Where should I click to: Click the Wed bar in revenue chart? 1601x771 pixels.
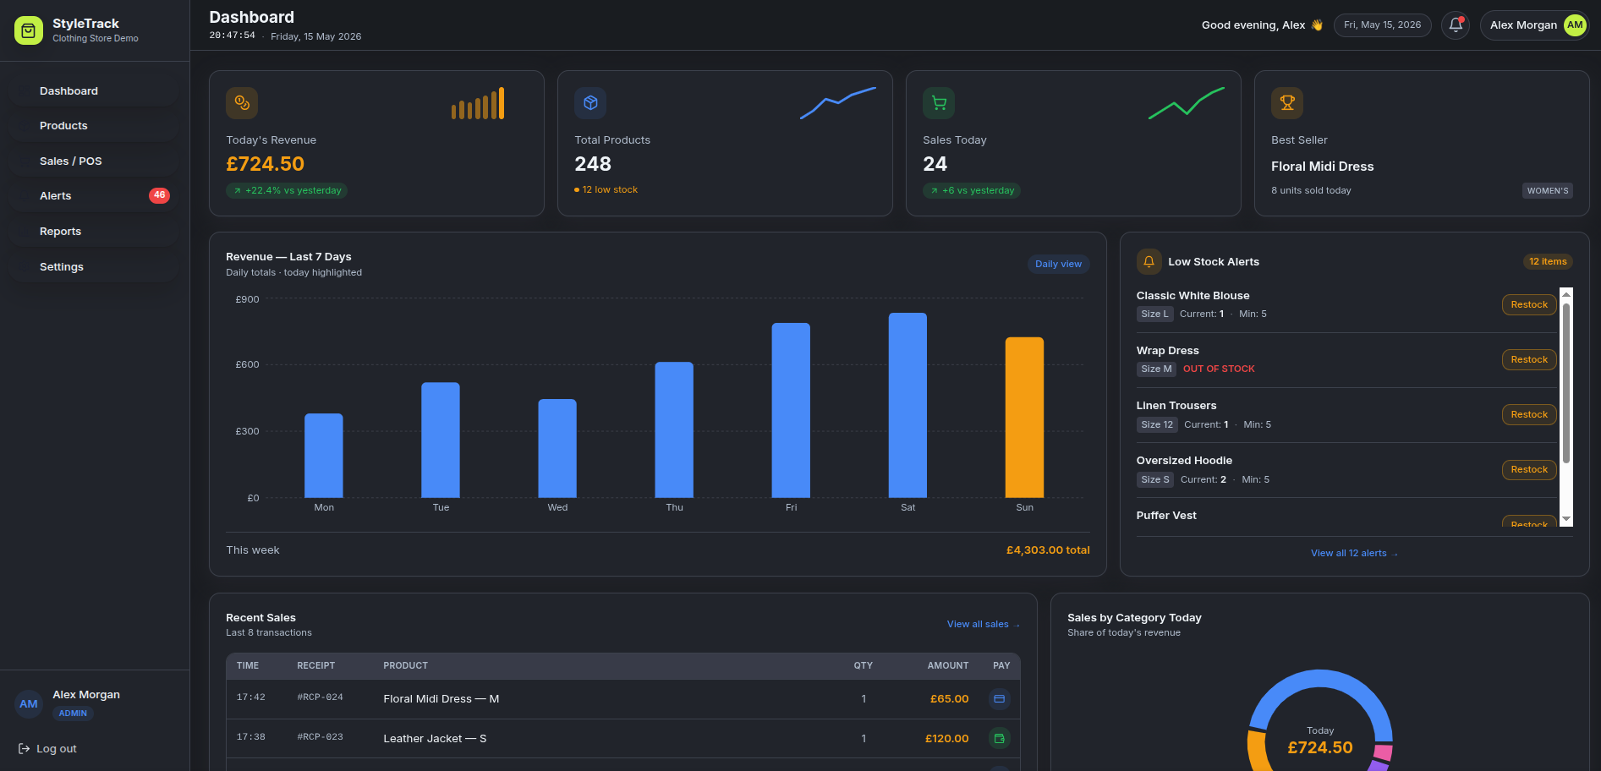(x=557, y=449)
